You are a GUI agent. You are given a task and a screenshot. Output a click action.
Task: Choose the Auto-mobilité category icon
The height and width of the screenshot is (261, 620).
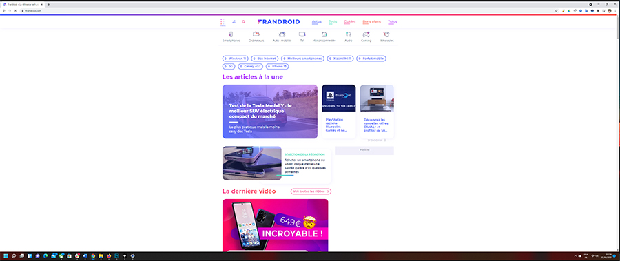pos(282,34)
